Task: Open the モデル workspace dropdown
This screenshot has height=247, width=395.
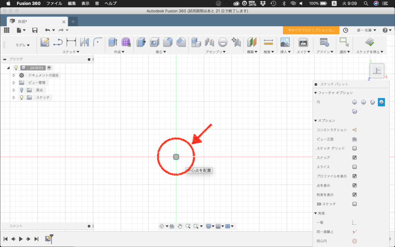Action: 22,45
